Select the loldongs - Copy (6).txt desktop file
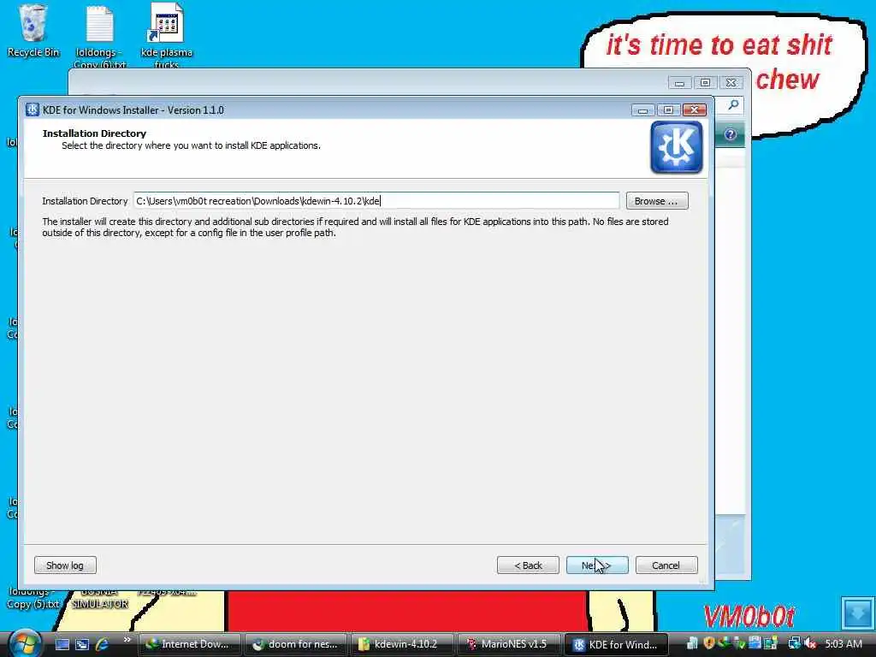Screen dimensions: 876x657 [100, 34]
